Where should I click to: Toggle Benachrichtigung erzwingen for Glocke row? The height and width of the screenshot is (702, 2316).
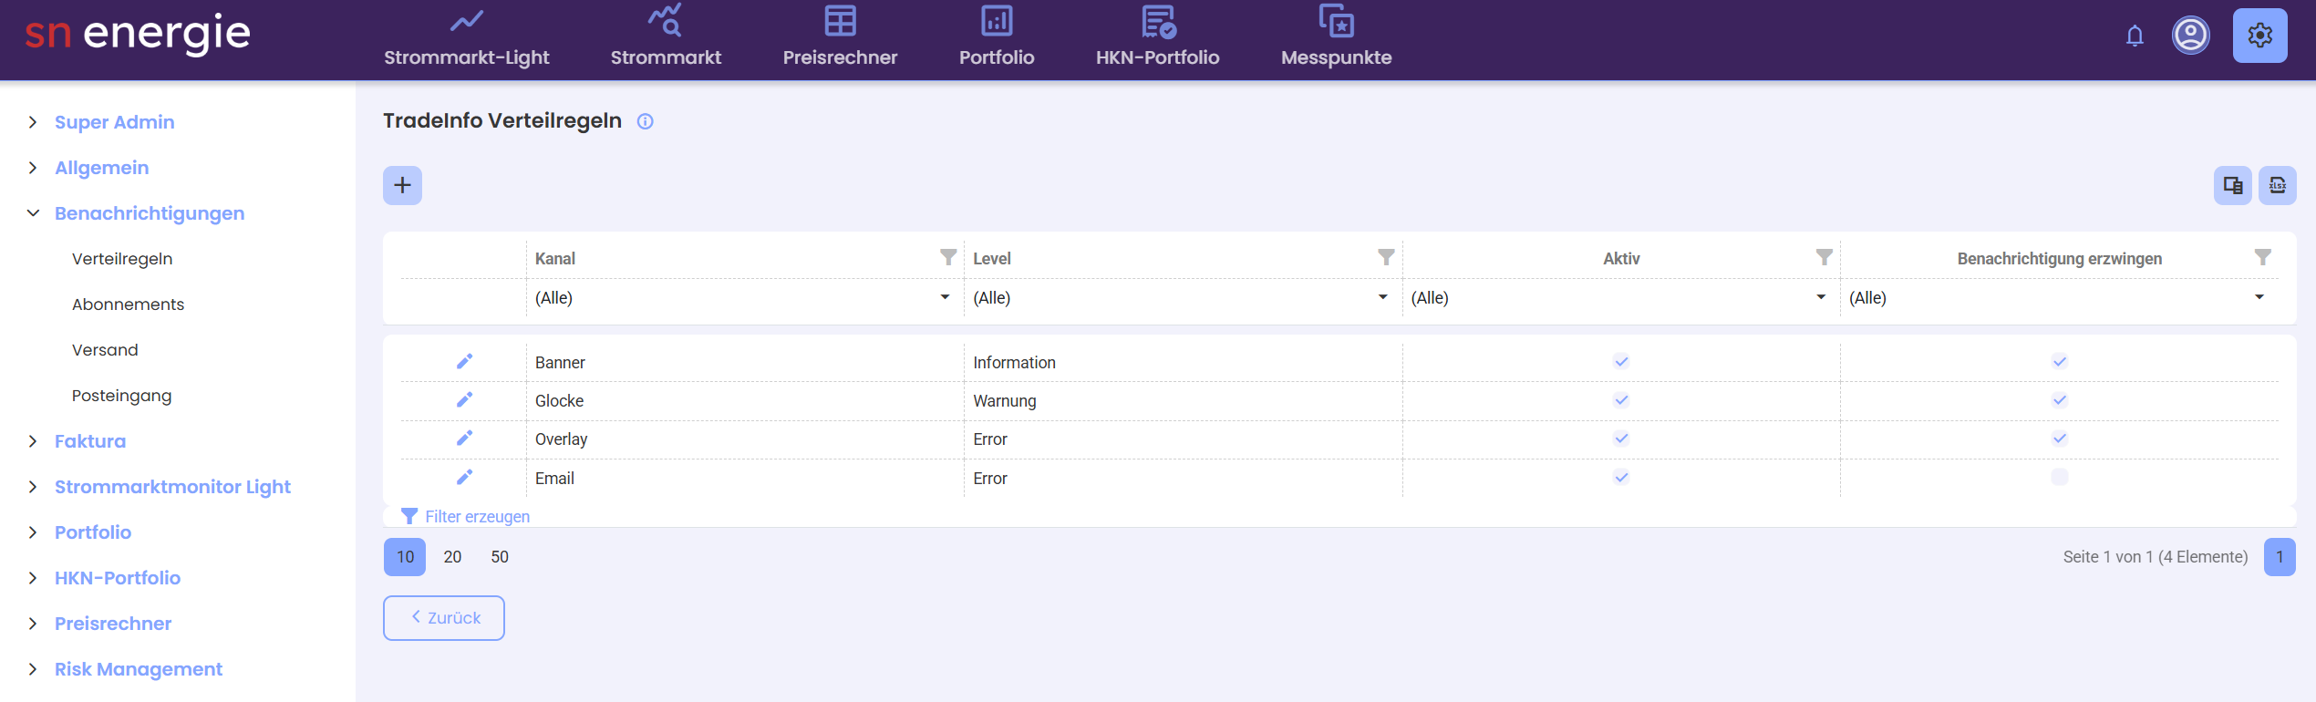pos(2059,400)
